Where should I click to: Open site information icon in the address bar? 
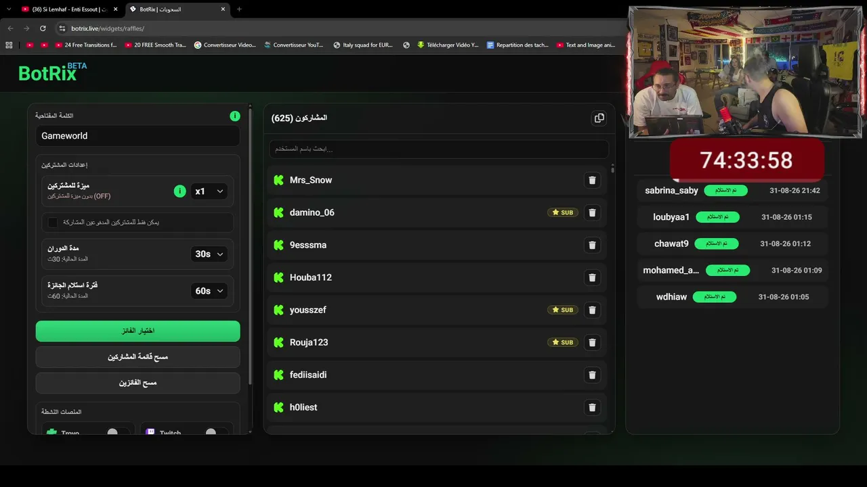(x=62, y=28)
